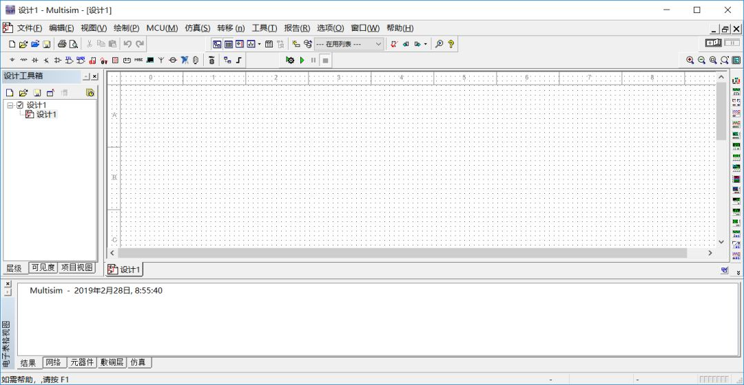Close the 设计工具箱 panel
This screenshot has width=744, height=385.
tap(95, 76)
